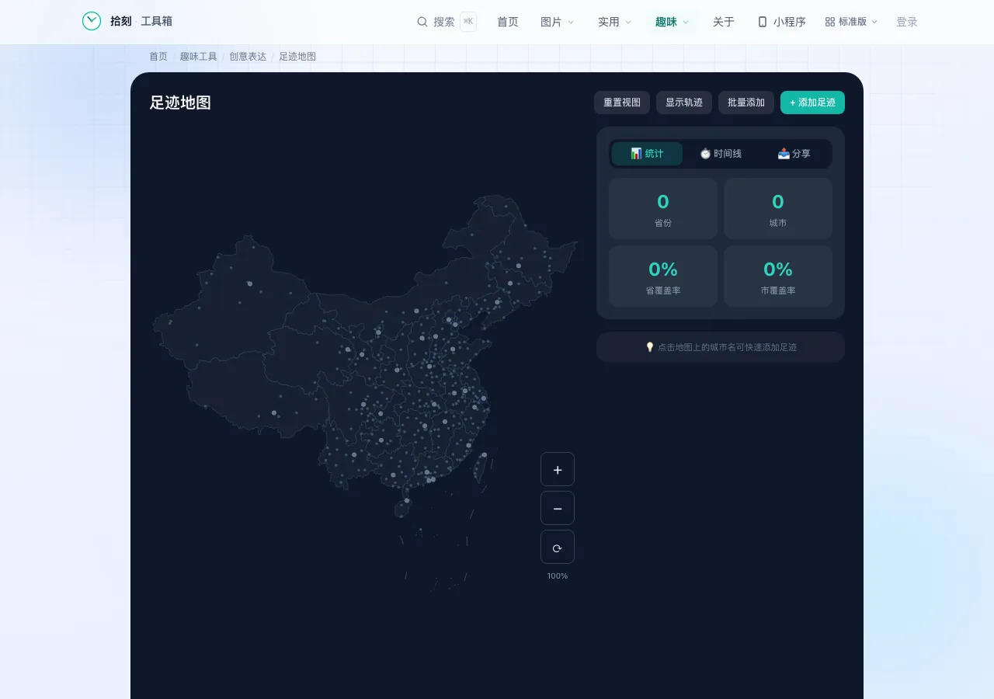The image size is (994, 699).
Task: Click the 省份 count card
Action: click(663, 209)
